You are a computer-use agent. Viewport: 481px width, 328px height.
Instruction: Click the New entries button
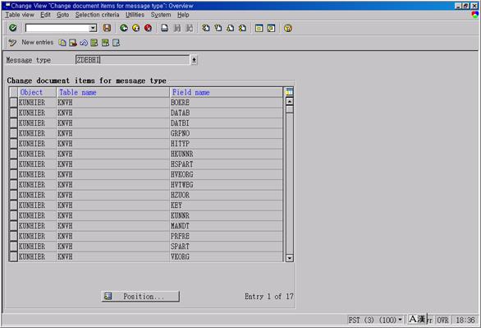point(38,43)
